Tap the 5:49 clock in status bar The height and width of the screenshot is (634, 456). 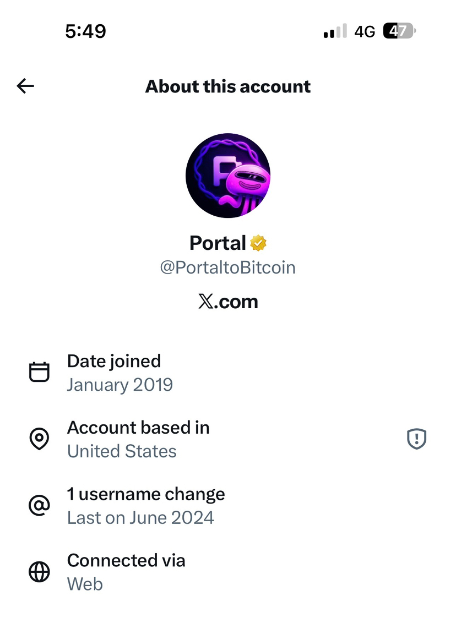pyautogui.click(x=85, y=31)
